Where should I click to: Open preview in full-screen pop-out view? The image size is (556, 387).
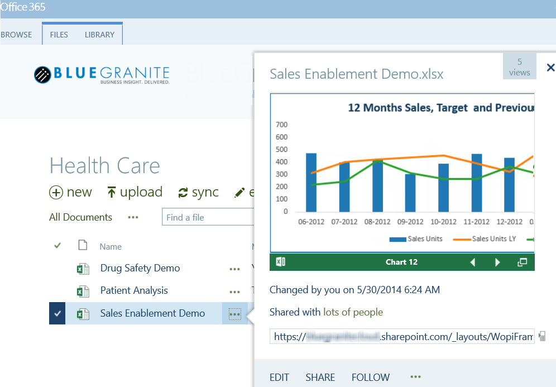(523, 262)
